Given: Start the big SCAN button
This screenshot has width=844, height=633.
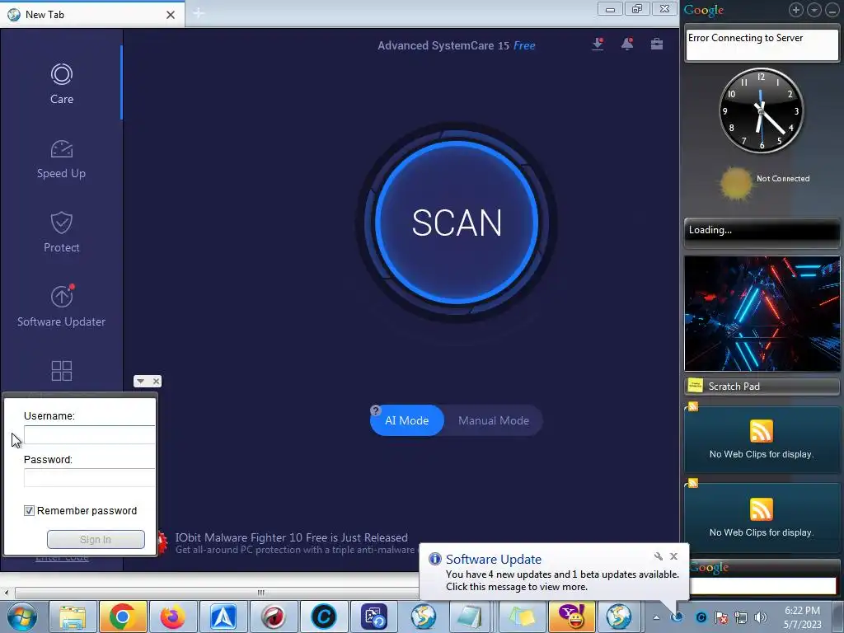Looking at the screenshot, I should coord(457,223).
